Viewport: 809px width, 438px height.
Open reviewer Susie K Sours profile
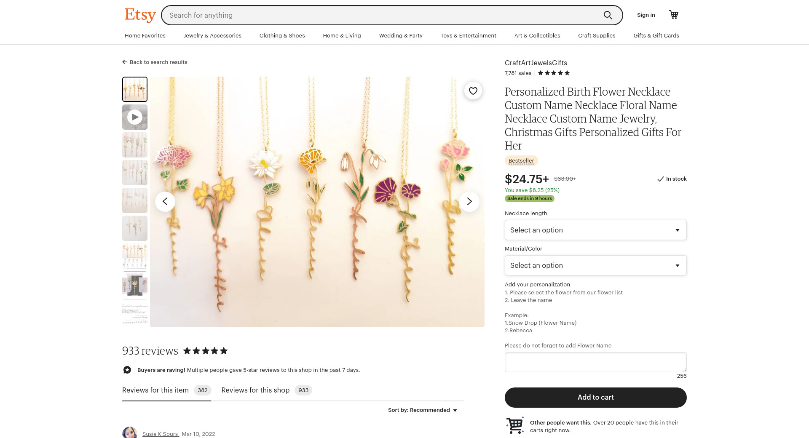(160, 434)
